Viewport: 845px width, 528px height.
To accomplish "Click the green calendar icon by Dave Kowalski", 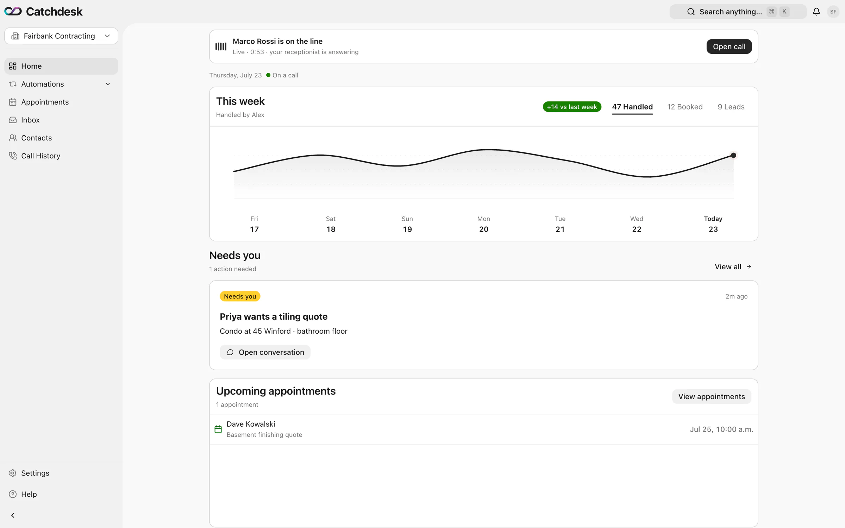I will click(218, 429).
